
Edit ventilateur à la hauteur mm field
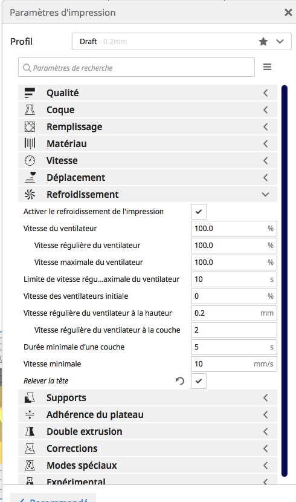click(x=234, y=313)
